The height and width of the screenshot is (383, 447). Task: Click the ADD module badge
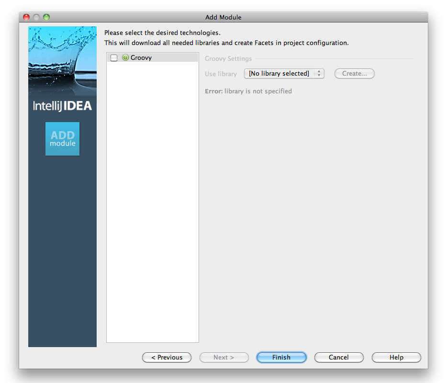coord(62,139)
